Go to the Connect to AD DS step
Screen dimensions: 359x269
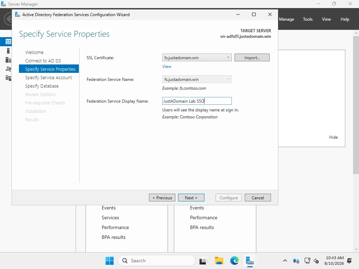pos(43,61)
